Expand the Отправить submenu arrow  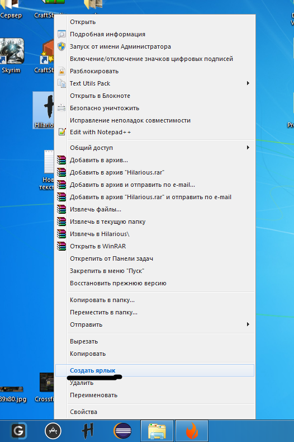coord(248,324)
